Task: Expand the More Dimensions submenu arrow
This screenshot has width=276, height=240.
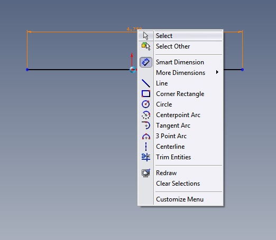Action: [x=217, y=72]
